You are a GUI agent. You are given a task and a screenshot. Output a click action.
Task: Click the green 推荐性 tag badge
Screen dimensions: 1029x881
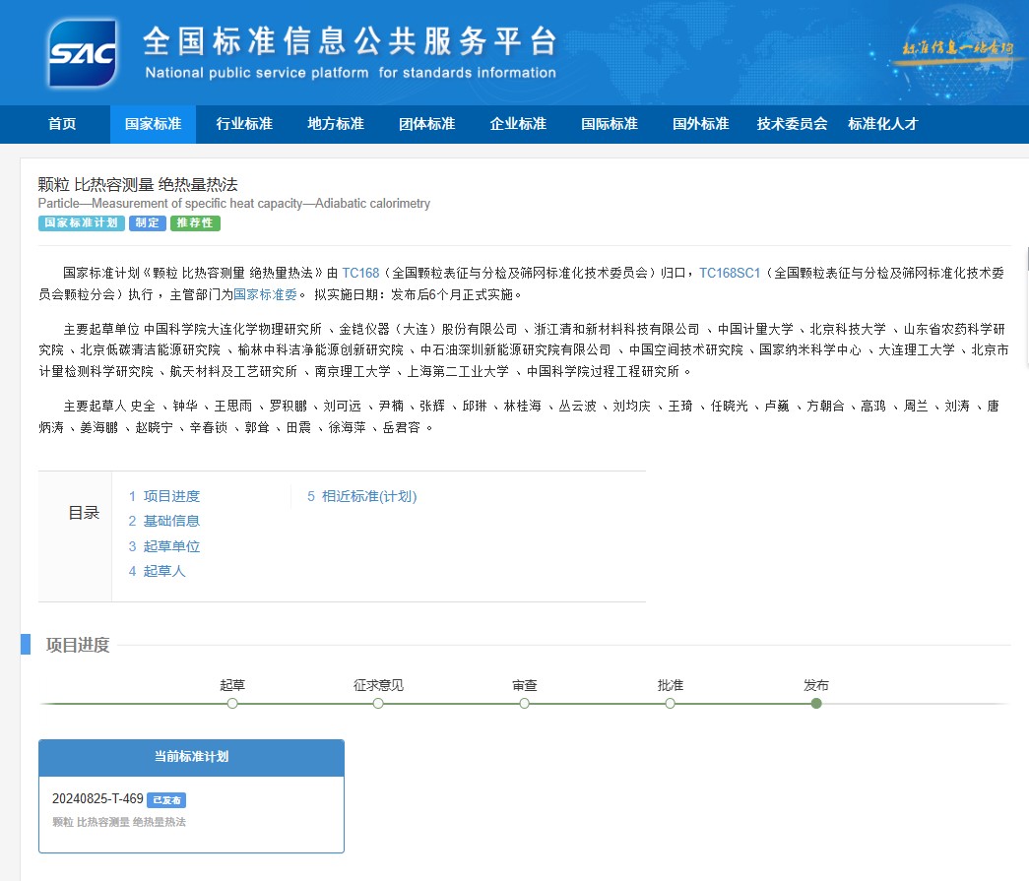coord(195,223)
